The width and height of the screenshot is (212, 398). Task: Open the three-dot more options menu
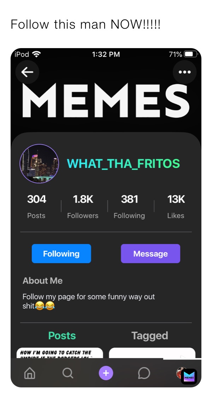pos(184,72)
